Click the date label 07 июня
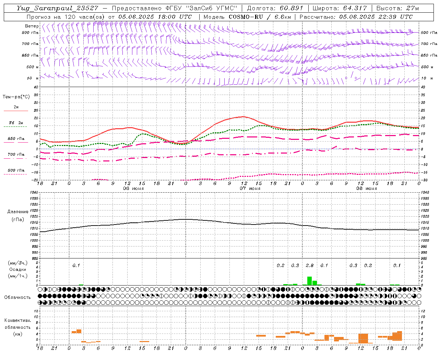The height and width of the screenshot is (351, 439). coord(250,189)
